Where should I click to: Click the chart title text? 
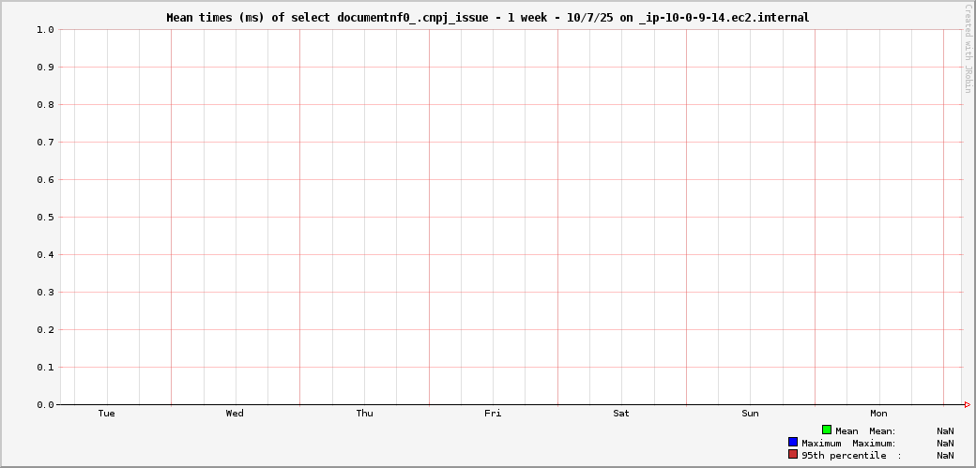(x=487, y=18)
